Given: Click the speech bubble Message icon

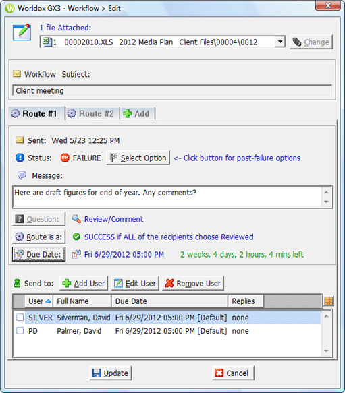Looking at the screenshot, I should [x=22, y=175].
